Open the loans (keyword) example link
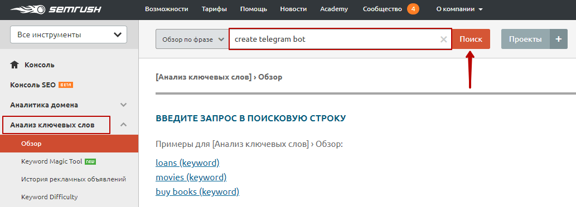This screenshot has height=207, width=576. click(x=188, y=162)
